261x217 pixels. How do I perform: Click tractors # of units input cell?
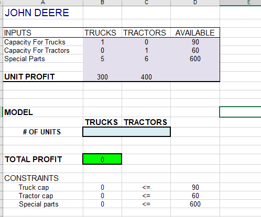[x=146, y=132]
